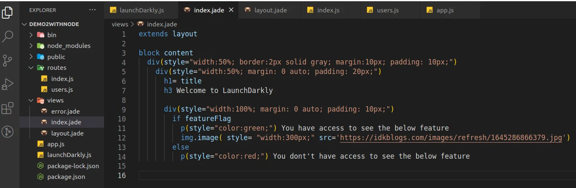The image size is (576, 188).
Task: Click the 'else' keyword on line 13
Action: tap(181, 147)
